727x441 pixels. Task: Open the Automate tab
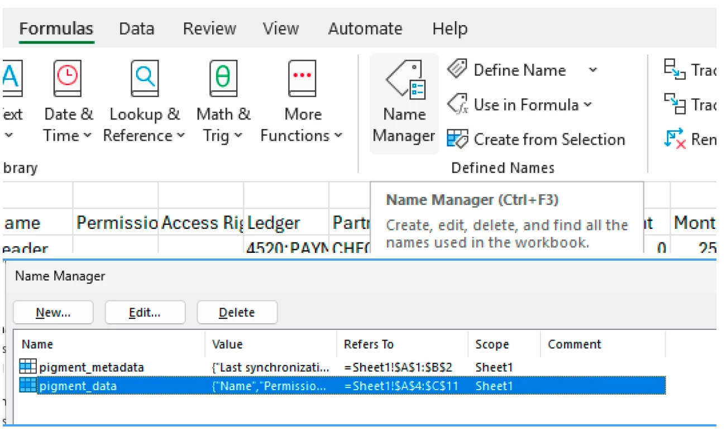[x=365, y=29]
